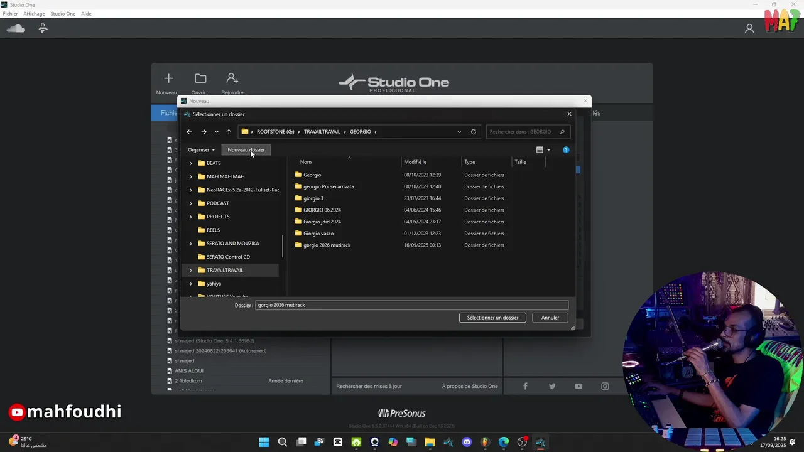Open view options dropdown arrow
The image size is (804, 452).
point(548,150)
